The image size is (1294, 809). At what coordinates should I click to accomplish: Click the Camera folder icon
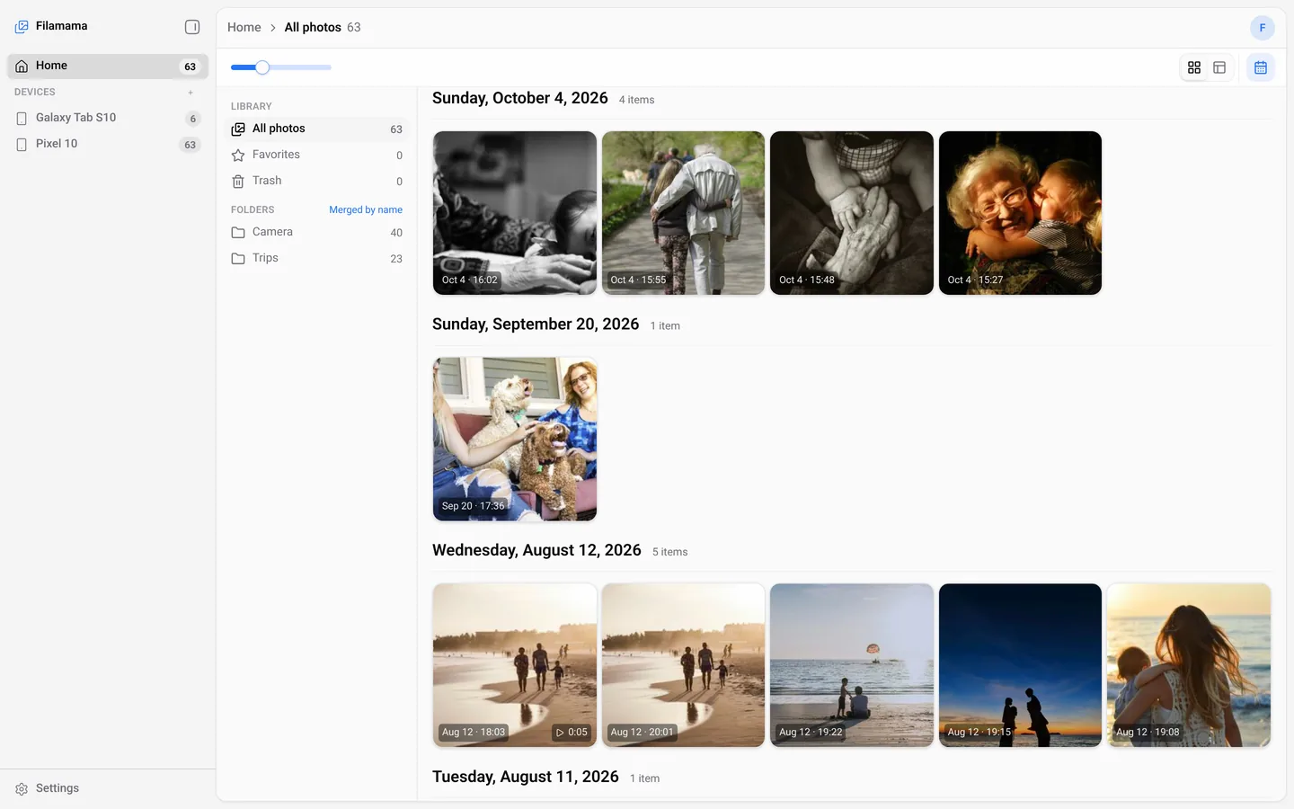[x=238, y=233]
